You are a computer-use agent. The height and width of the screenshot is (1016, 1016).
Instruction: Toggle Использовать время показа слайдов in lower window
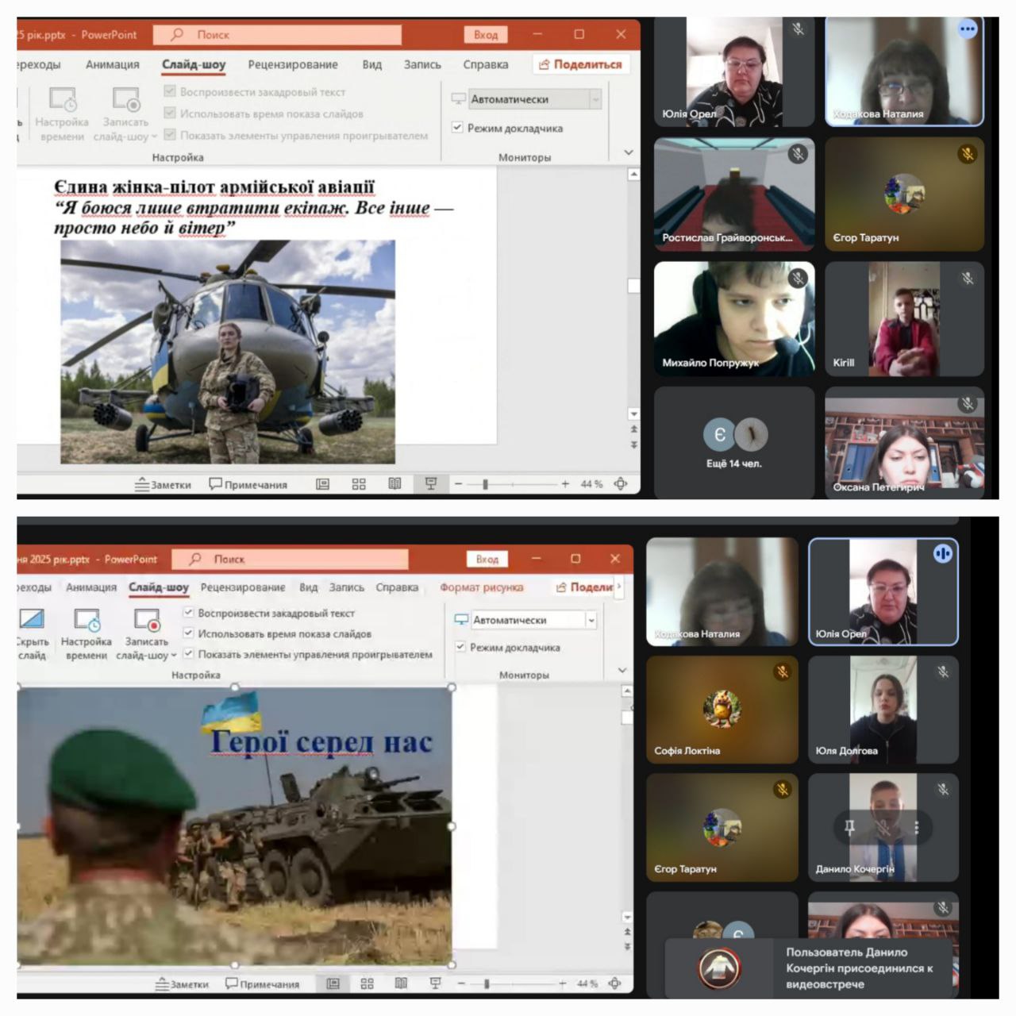(x=189, y=633)
